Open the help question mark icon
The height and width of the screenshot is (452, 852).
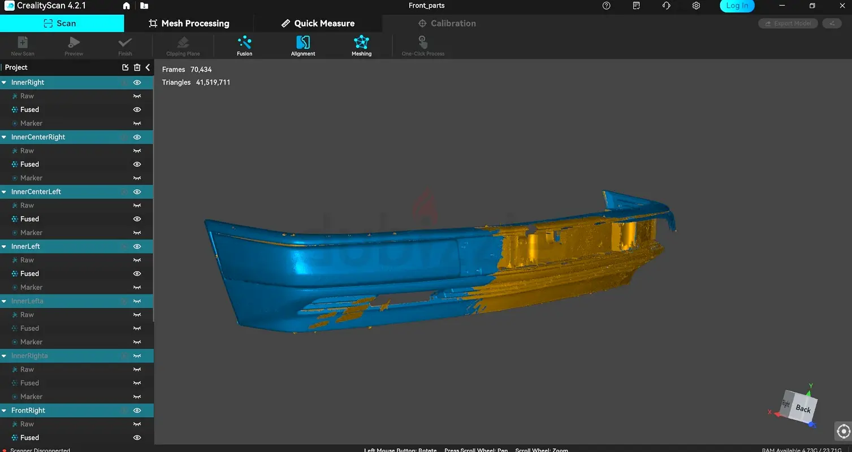click(x=607, y=6)
